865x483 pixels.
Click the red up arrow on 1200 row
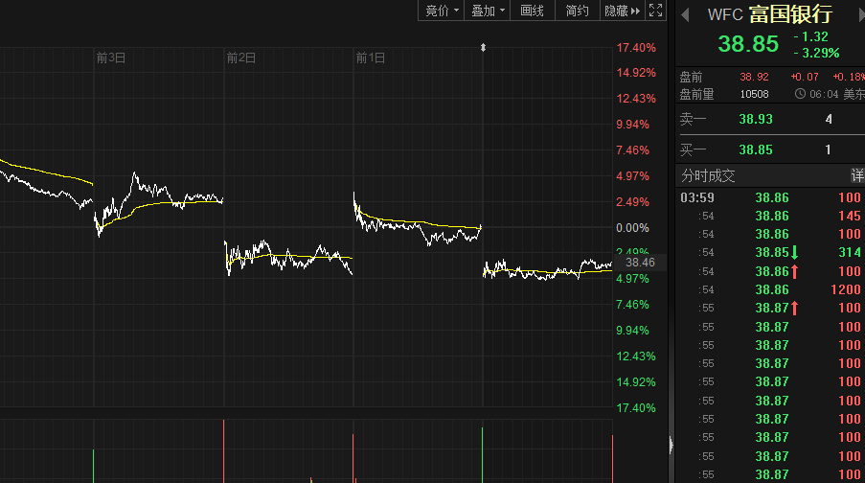794,308
